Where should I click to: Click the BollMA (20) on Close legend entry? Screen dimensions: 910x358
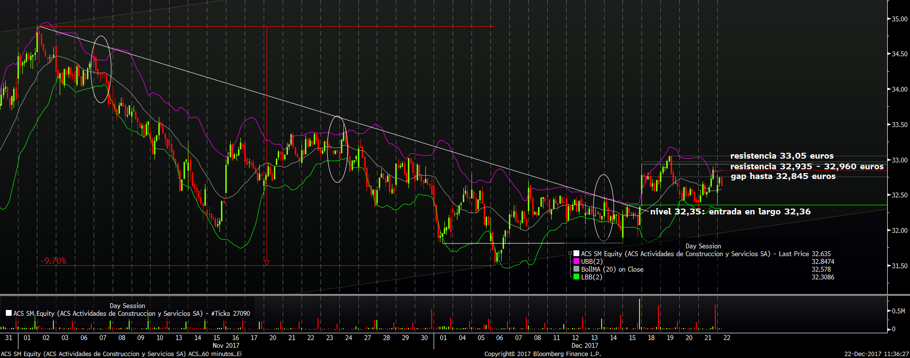click(x=612, y=269)
